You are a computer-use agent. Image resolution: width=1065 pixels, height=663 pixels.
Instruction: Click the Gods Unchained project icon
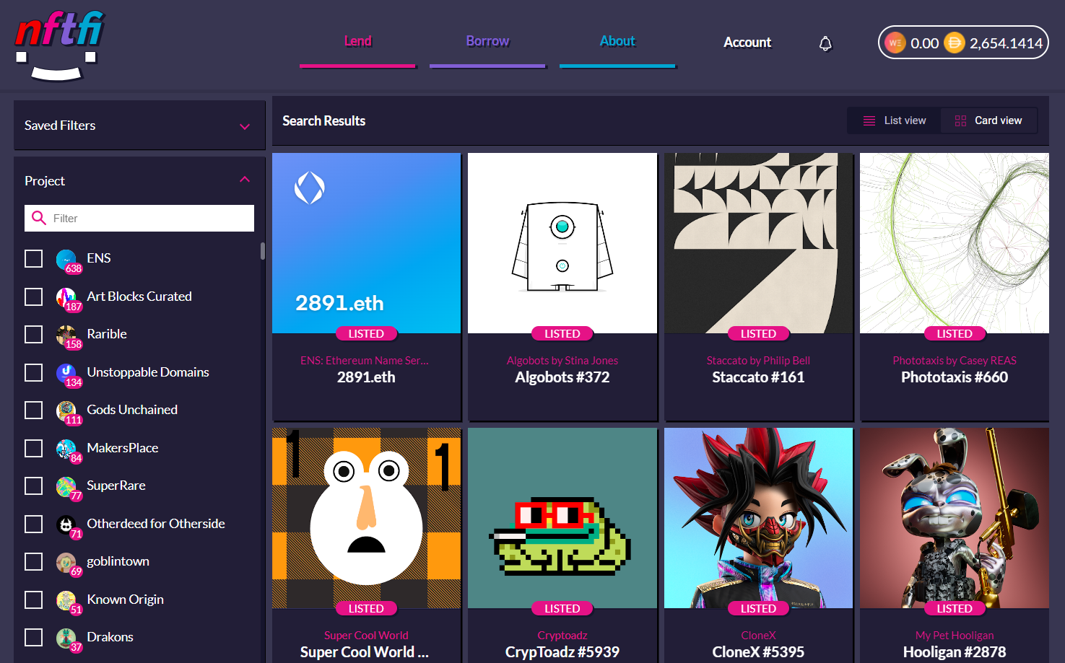pos(66,410)
